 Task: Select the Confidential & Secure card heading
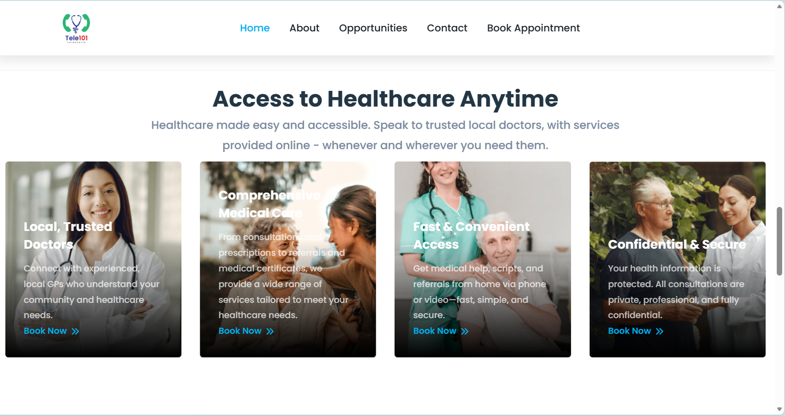[x=677, y=244]
